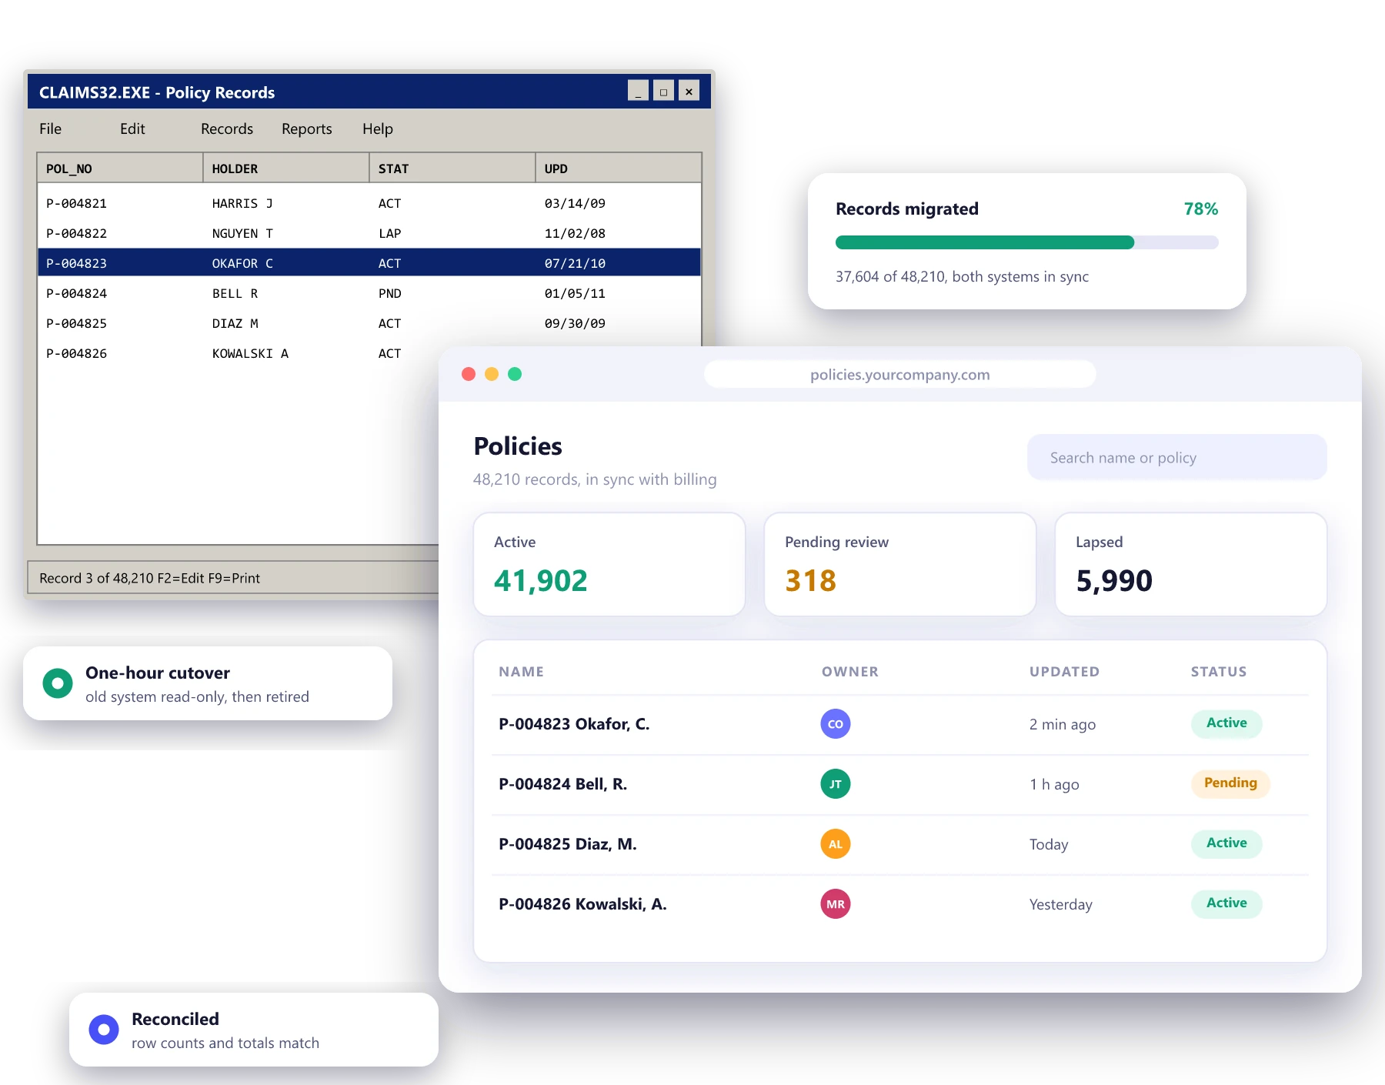Click the red dot in the browser window
1385x1085 pixels.
point(469,374)
